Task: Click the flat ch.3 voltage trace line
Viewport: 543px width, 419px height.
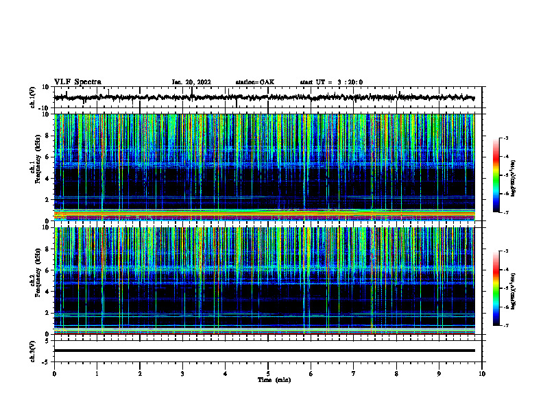Action: coord(264,351)
